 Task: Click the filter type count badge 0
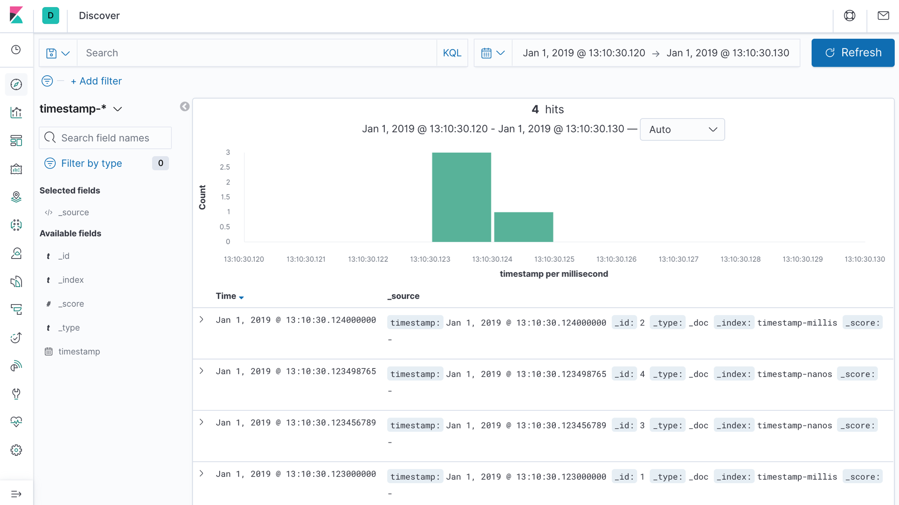(160, 163)
